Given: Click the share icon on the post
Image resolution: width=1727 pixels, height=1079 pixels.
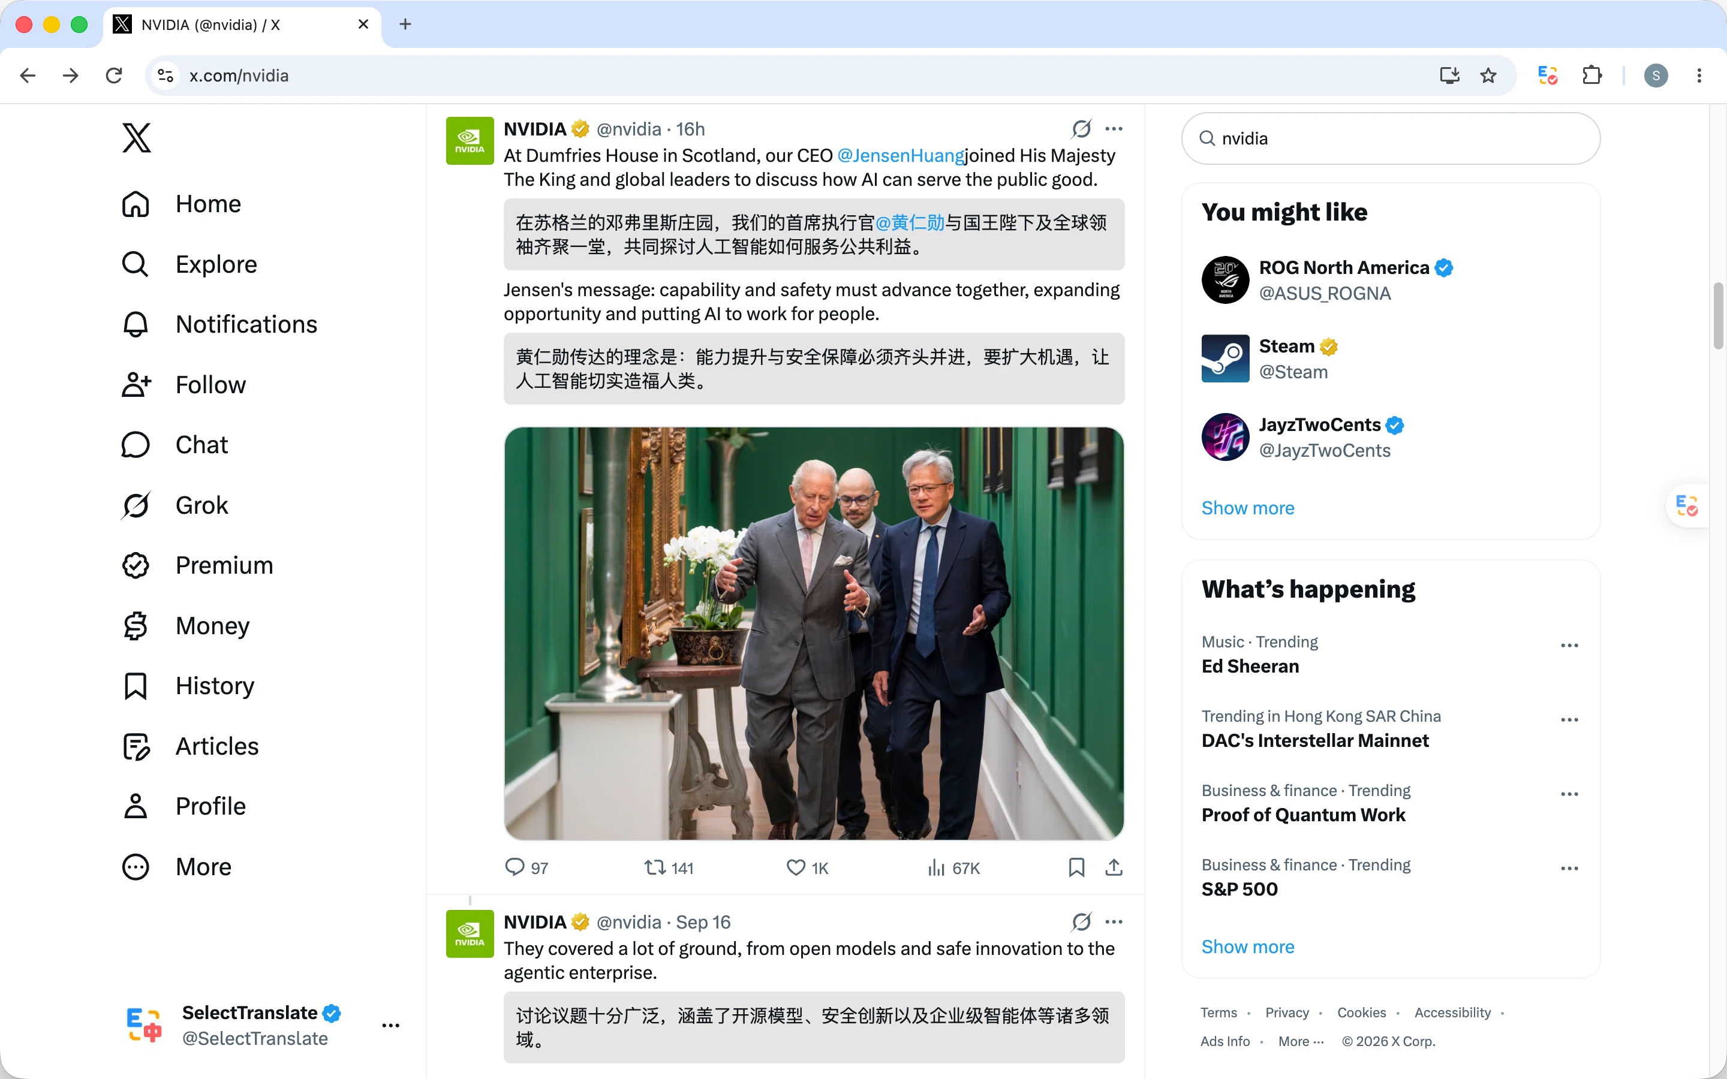Looking at the screenshot, I should coord(1114,867).
